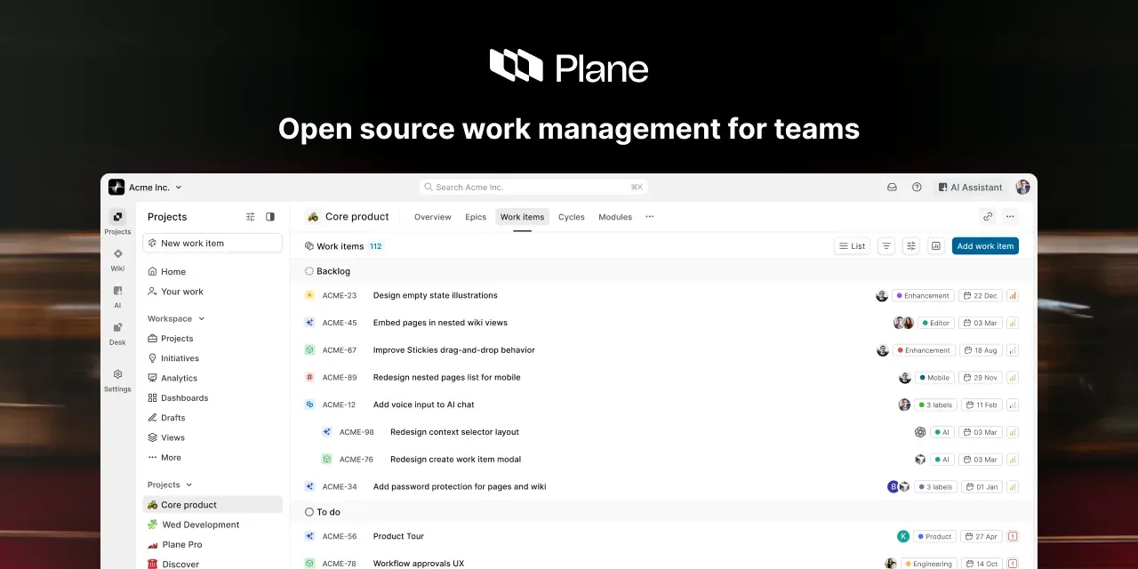Open the Editor label on ACME-45
This screenshot has width=1138, height=569.
coord(935,323)
